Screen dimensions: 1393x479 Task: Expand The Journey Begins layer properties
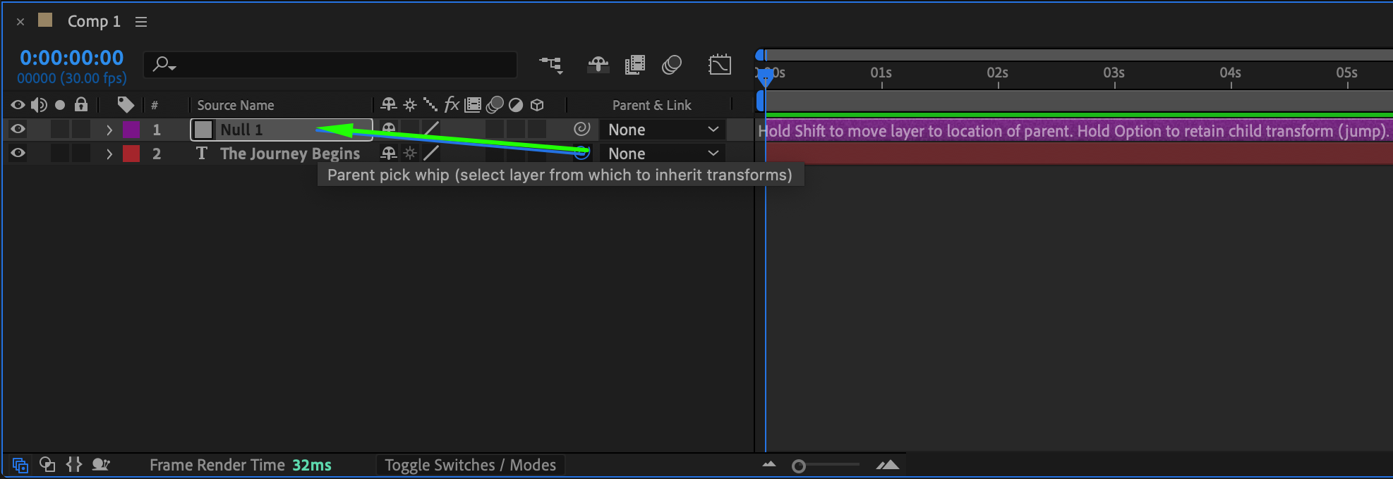(109, 154)
